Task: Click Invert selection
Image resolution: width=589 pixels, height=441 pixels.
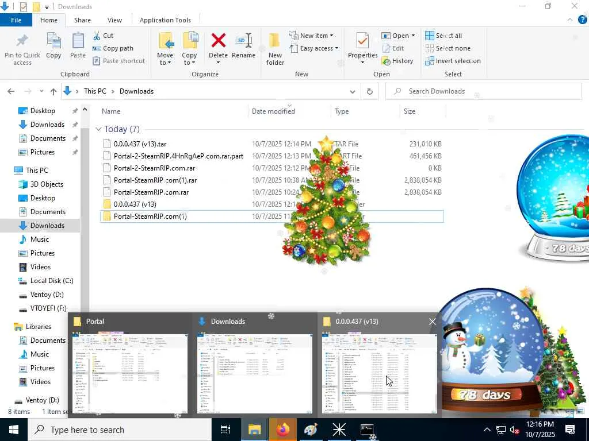Action: pos(453,61)
